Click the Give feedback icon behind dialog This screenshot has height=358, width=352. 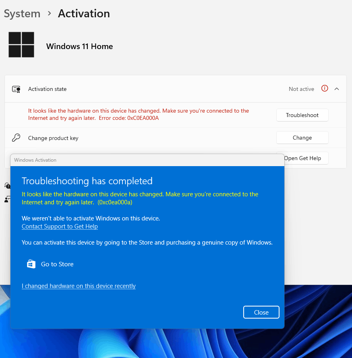(7, 199)
